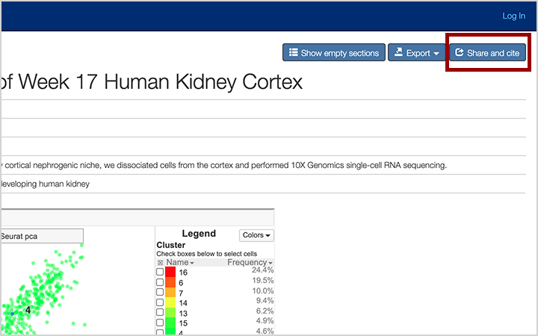Click the 24.4% frequency value
The image size is (538, 336).
coord(262,270)
